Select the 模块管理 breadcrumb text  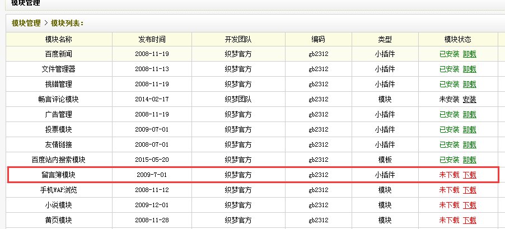(26, 23)
